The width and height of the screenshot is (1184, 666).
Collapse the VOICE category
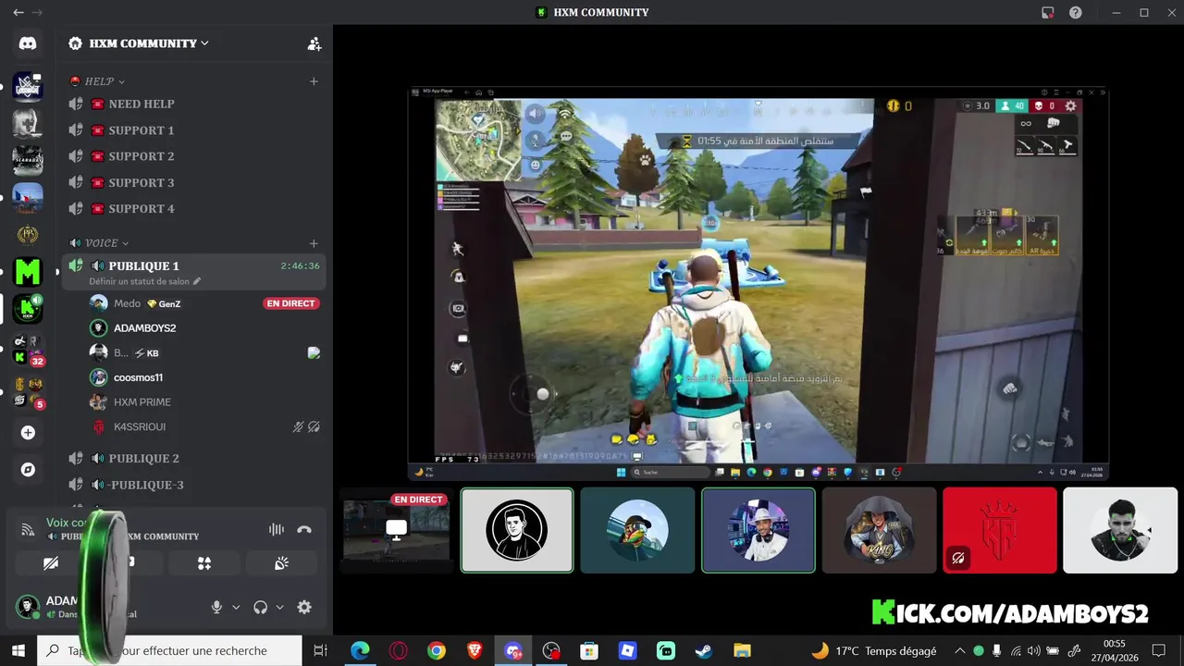[106, 243]
